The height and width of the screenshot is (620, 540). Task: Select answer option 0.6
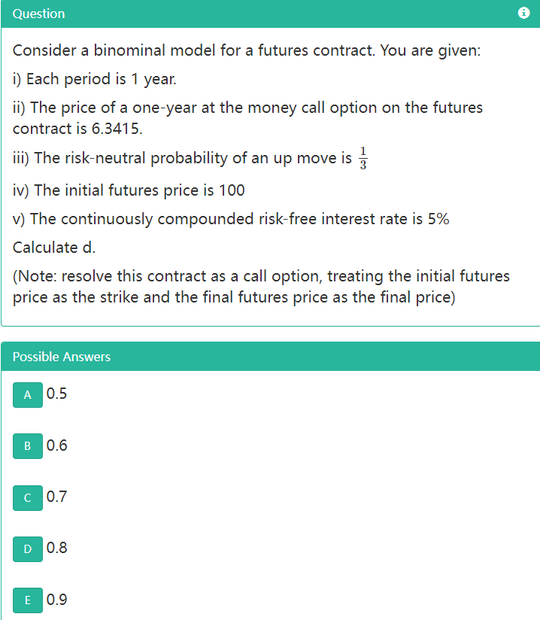(56, 445)
